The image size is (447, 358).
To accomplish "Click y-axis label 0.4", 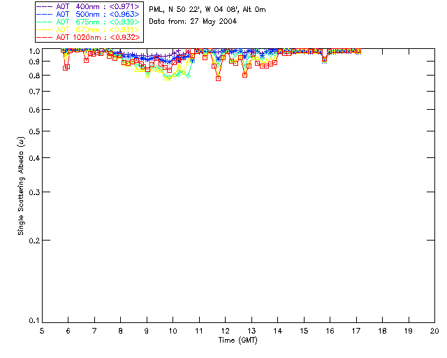I will click(34, 158).
